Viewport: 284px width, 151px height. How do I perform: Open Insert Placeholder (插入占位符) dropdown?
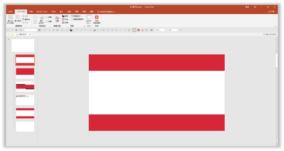tap(42, 19)
